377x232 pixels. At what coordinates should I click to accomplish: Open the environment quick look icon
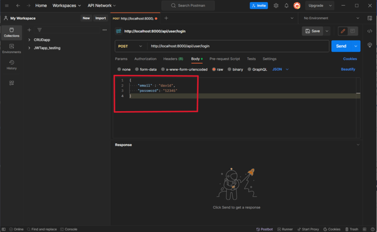pos(370,18)
